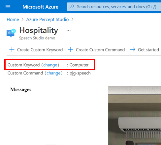Screen dimensions: 161x145
Task: Click the Hospitality speech demo icon
Action: (x=11, y=33)
